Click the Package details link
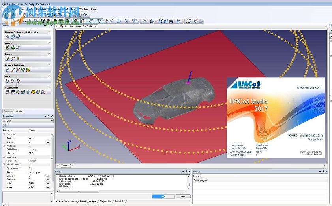This screenshot has width=332, height=206. tap(315, 140)
